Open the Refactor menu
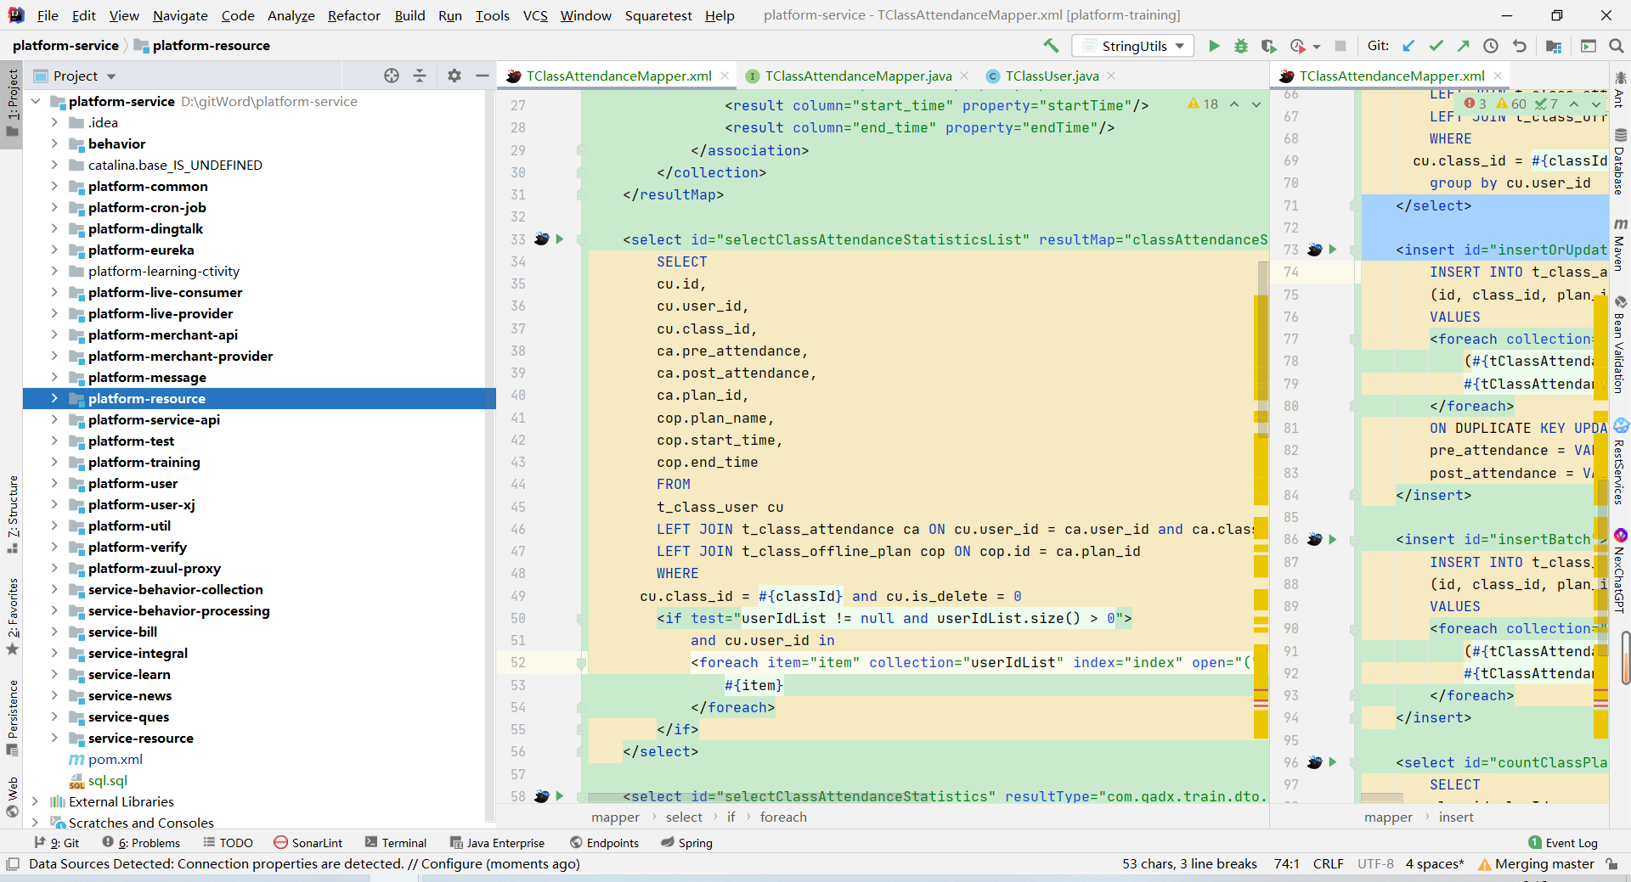 coord(353,15)
